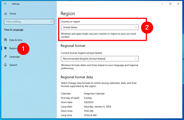This screenshot has height=120, width=184.
Task: Click the Long date: label
Action: coord(66,106)
